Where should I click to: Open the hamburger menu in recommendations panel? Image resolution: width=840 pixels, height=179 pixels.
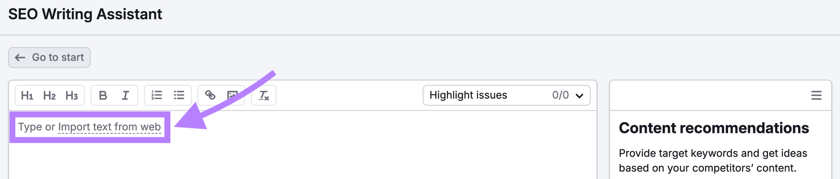(x=816, y=96)
